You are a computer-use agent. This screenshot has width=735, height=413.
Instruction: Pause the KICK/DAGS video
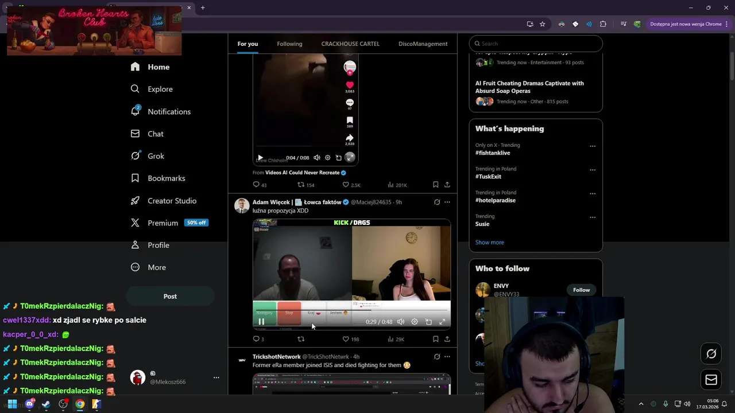coord(261,322)
